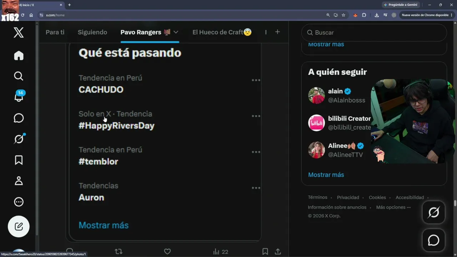Image resolution: width=457 pixels, height=257 pixels.
Task: Open @AlineeTTV profile handle
Action: coord(345,155)
